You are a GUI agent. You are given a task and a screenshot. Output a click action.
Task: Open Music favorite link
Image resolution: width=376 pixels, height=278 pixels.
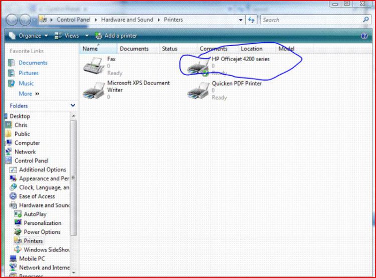click(x=26, y=83)
